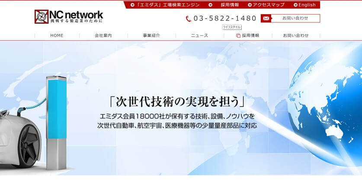Click external-window icon beside nav 採用情報
Viewport: 362px width, 182px height.
point(238,36)
